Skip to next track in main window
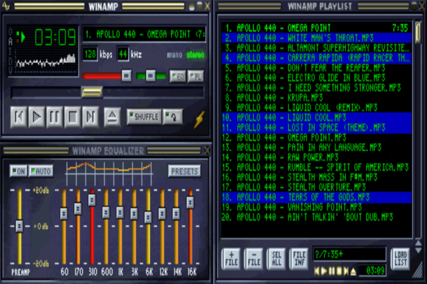 (x=90, y=117)
